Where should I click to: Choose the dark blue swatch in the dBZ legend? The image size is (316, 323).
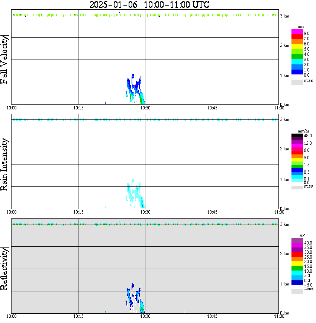tap(297, 282)
